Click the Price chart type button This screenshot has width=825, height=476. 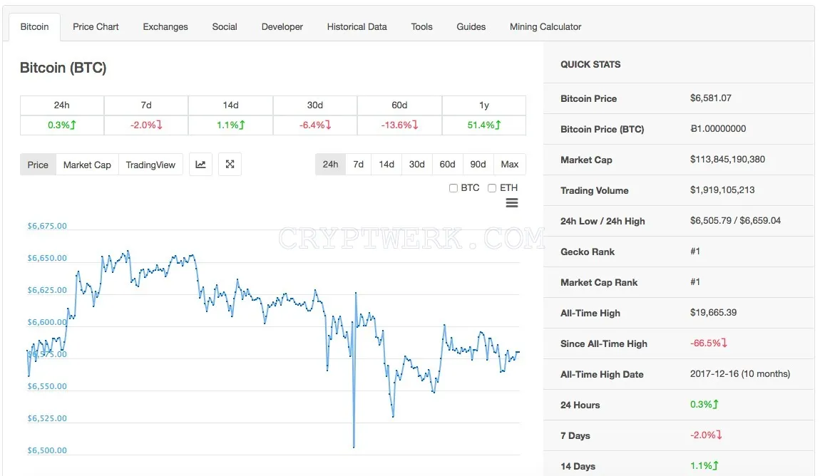point(38,165)
